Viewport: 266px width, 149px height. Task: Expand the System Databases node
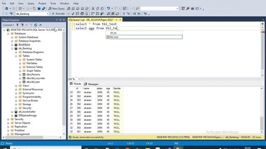12,37
